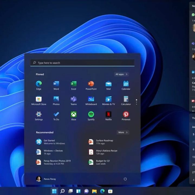Launch the Whiteboard app
The width and height of the screenshot is (195, 195).
91,100
